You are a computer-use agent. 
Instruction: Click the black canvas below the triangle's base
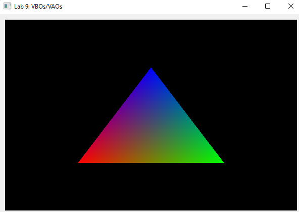click(x=151, y=187)
